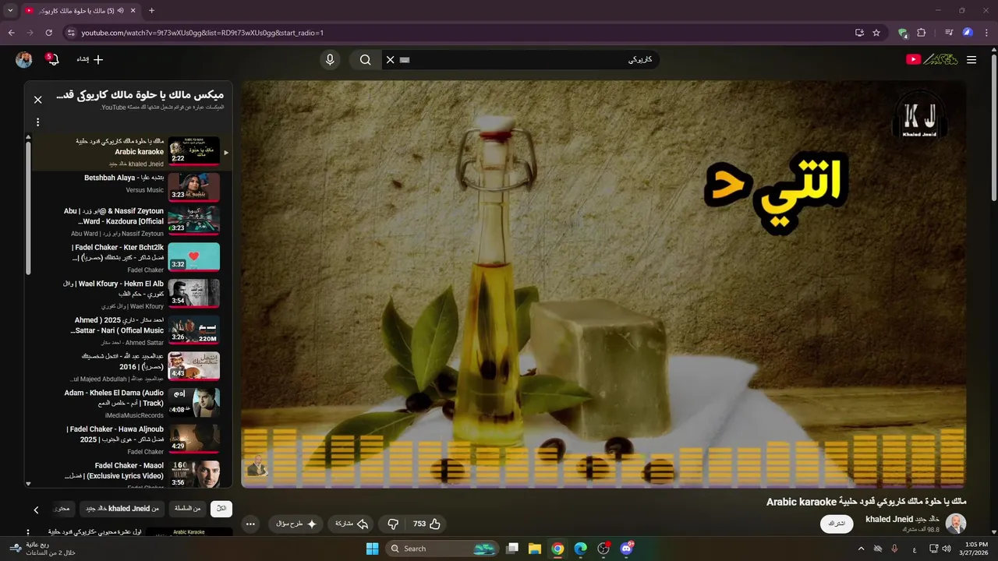The height and width of the screenshot is (561, 998).
Task: Ask a question with طرح سؤال button
Action: coord(296,524)
